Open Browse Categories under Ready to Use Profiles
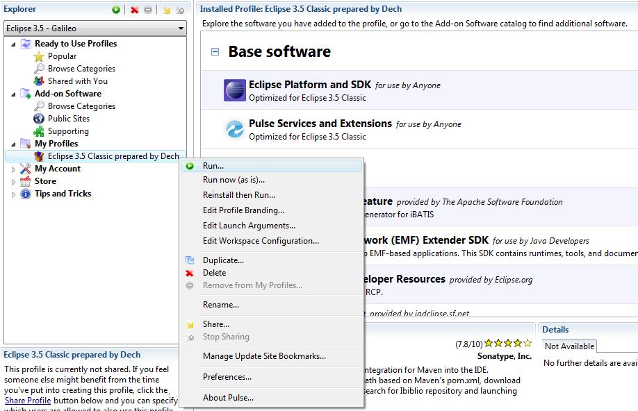 (81, 69)
